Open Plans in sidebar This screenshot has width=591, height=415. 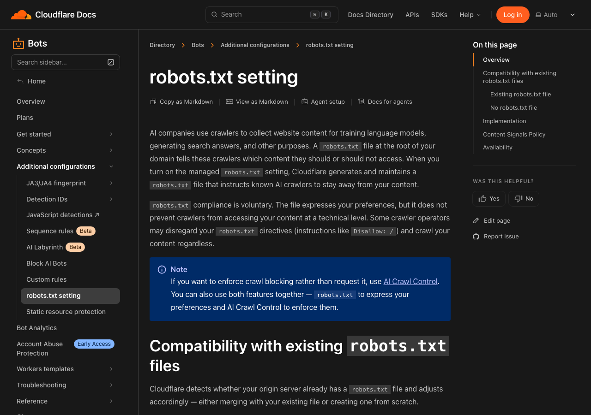(x=25, y=118)
